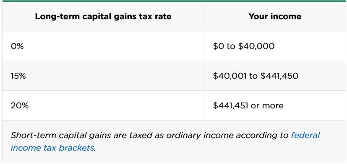The image size is (347, 164).
Task: Click the 0% tax rate cell
Action: click(x=103, y=46)
